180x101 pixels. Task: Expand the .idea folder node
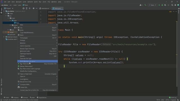(6, 13)
